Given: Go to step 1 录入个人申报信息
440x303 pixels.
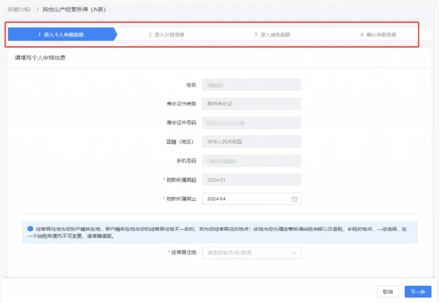Looking at the screenshot, I should point(62,34).
